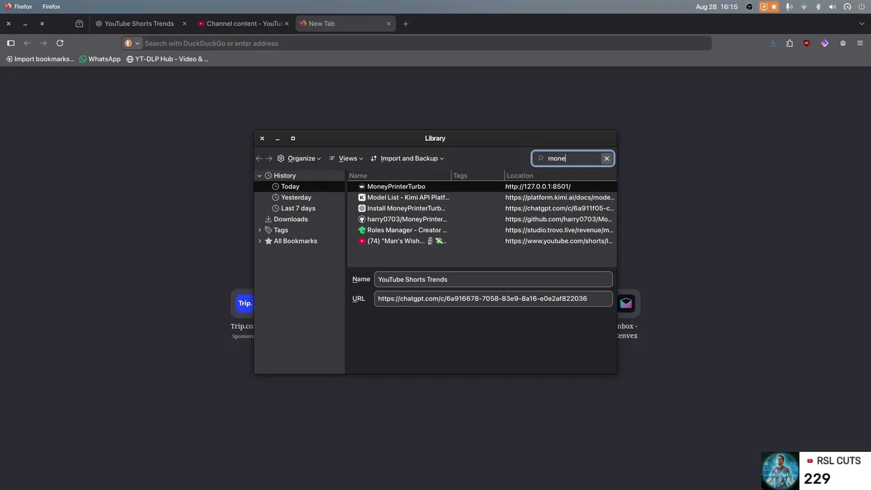This screenshot has width=871, height=490.
Task: Sort by the Name column header
Action: [399, 176]
